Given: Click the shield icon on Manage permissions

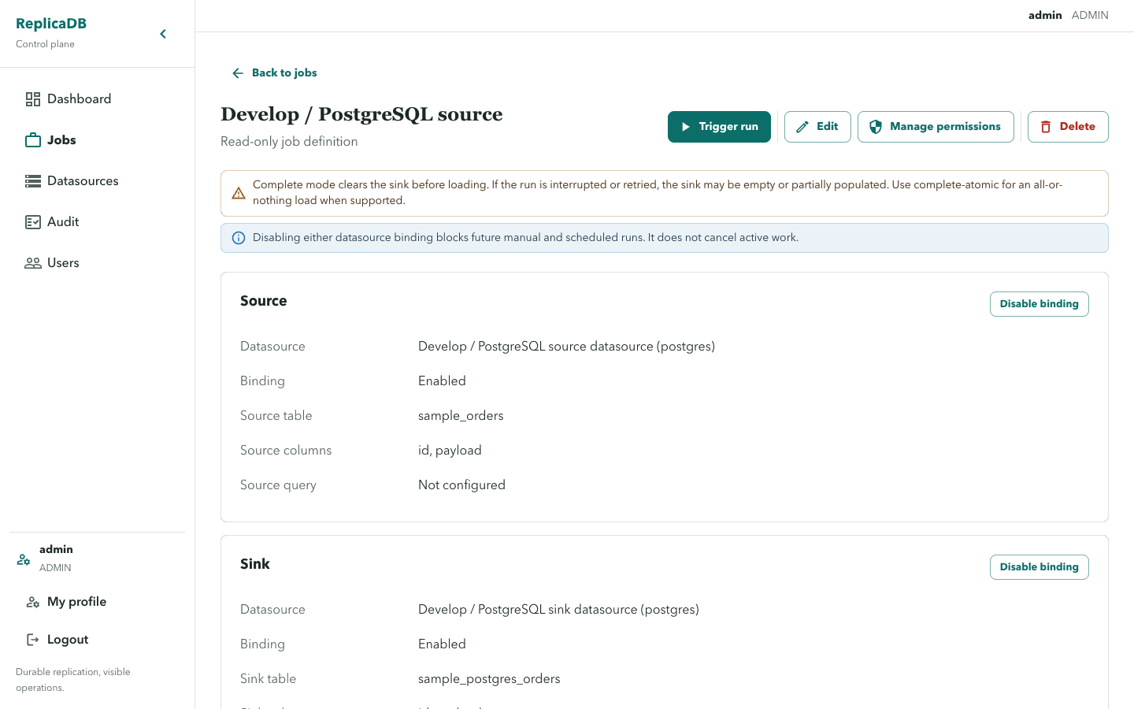Looking at the screenshot, I should [876, 127].
